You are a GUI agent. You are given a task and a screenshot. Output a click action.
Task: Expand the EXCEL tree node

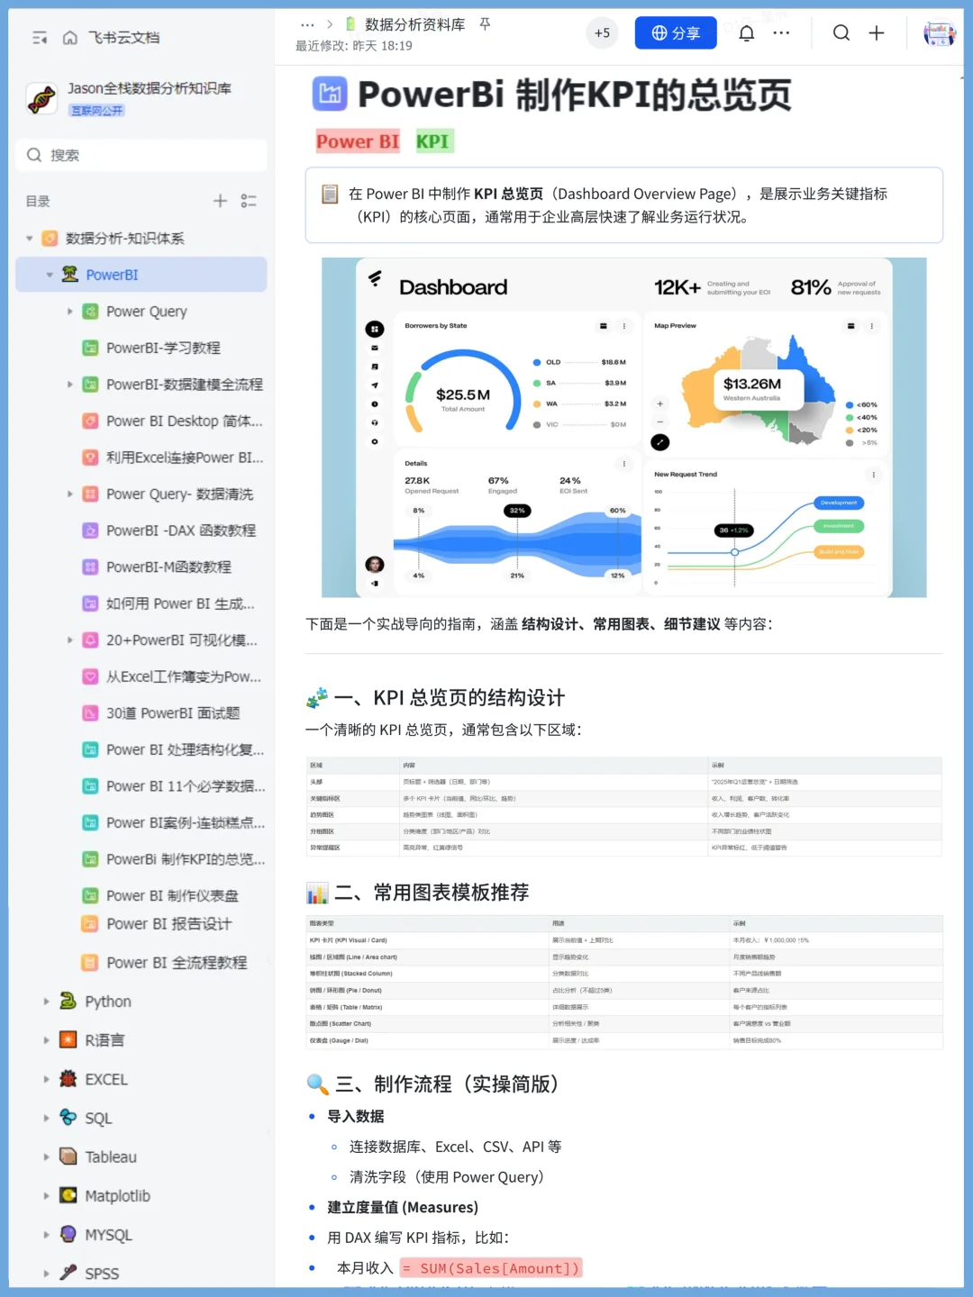click(46, 1079)
